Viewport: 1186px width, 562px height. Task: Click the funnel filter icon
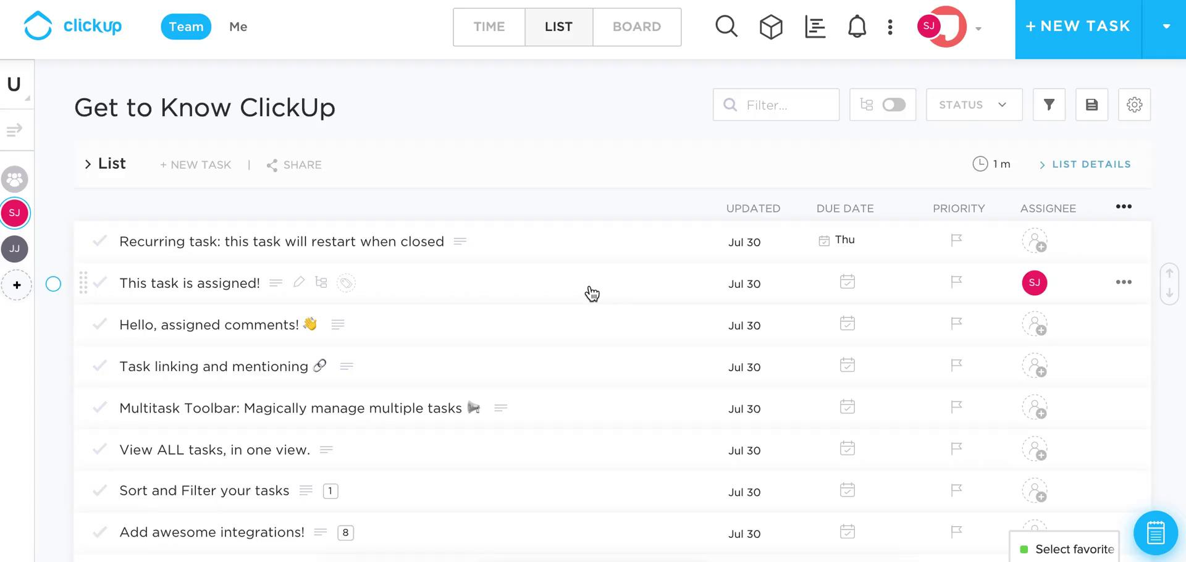click(1049, 104)
